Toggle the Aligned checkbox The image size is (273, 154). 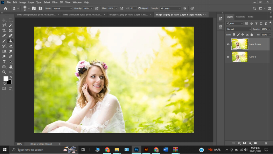139,8
